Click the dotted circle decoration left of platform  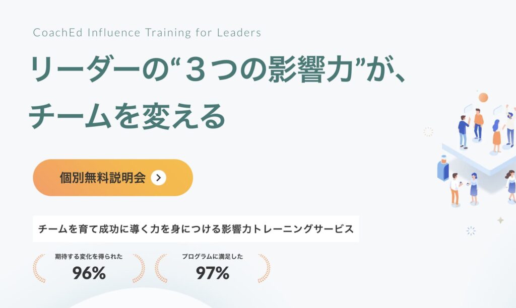coord(428,132)
